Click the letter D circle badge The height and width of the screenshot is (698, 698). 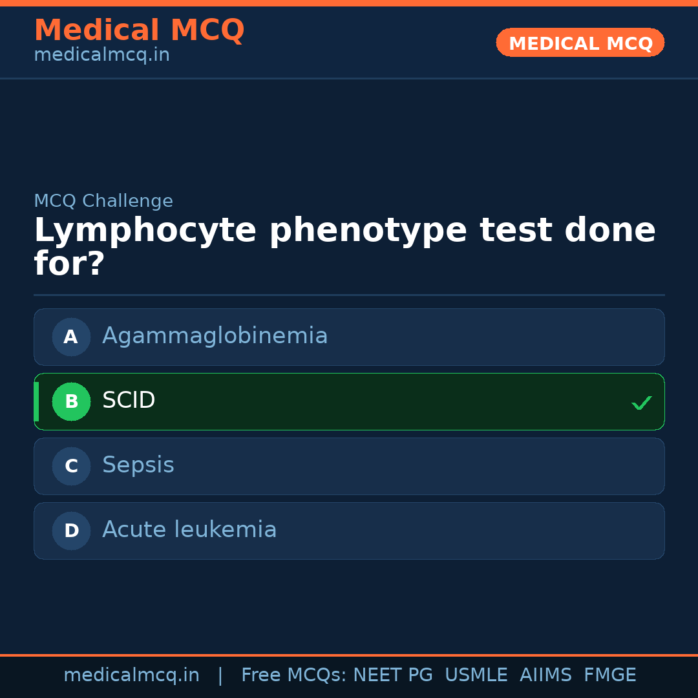point(71,531)
